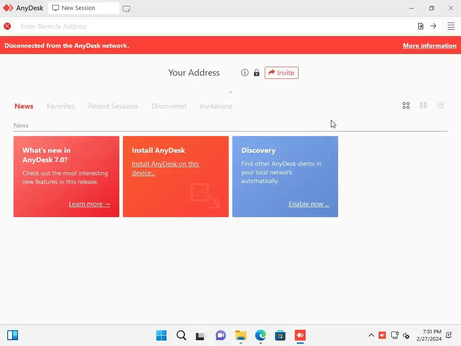461x346 pixels.
Task: Click the connect arrow icon
Action: pyautogui.click(x=433, y=26)
